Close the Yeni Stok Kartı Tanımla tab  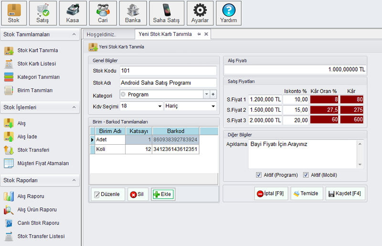click(206, 34)
